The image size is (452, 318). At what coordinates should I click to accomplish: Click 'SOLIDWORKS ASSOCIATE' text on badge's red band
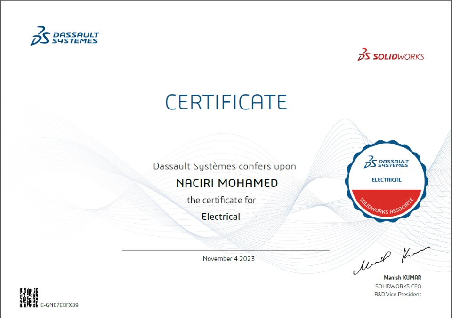[x=387, y=206]
